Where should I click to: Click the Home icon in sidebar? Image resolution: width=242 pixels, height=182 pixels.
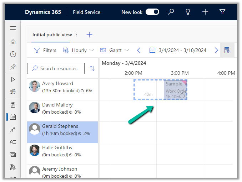tap(13, 42)
